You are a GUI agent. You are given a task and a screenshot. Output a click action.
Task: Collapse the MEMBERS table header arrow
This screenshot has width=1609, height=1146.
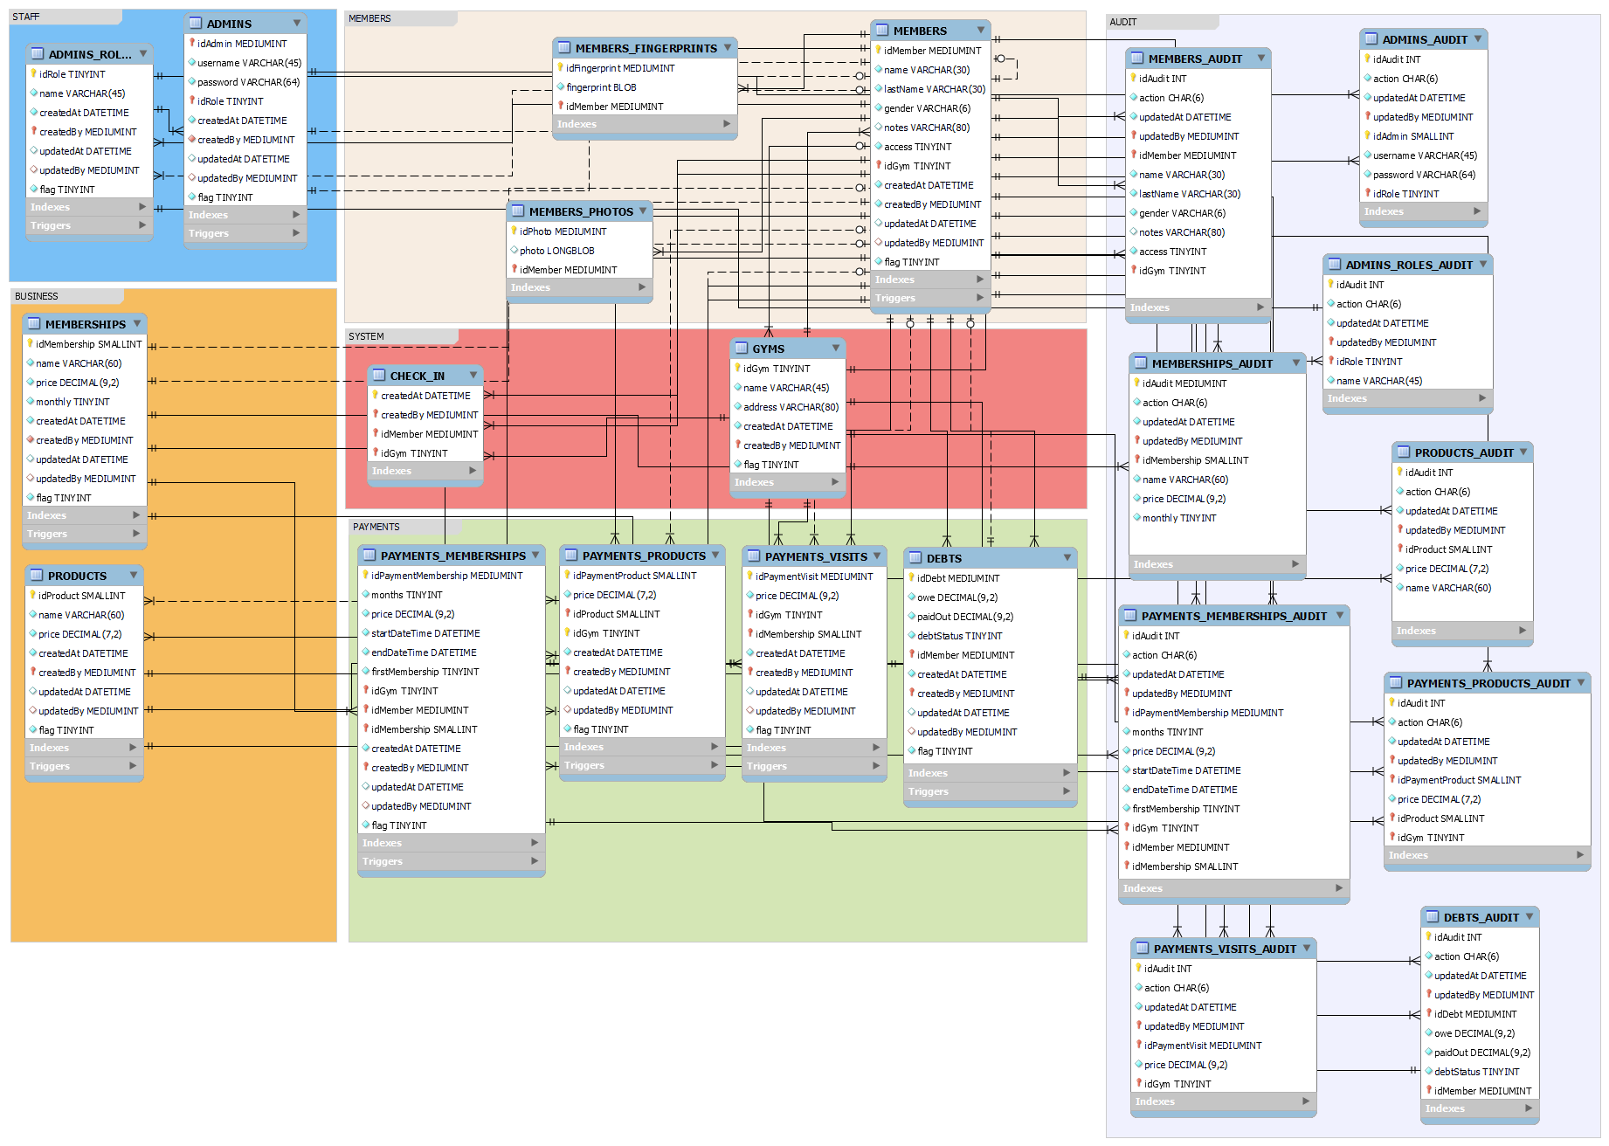981,30
